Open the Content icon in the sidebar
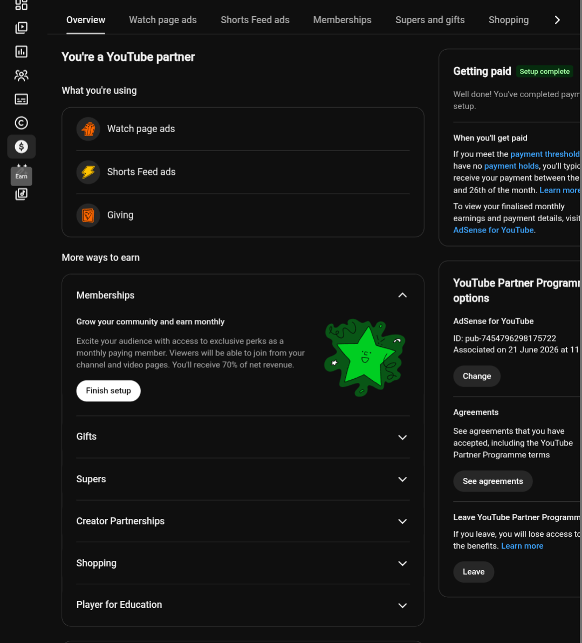 click(22, 28)
